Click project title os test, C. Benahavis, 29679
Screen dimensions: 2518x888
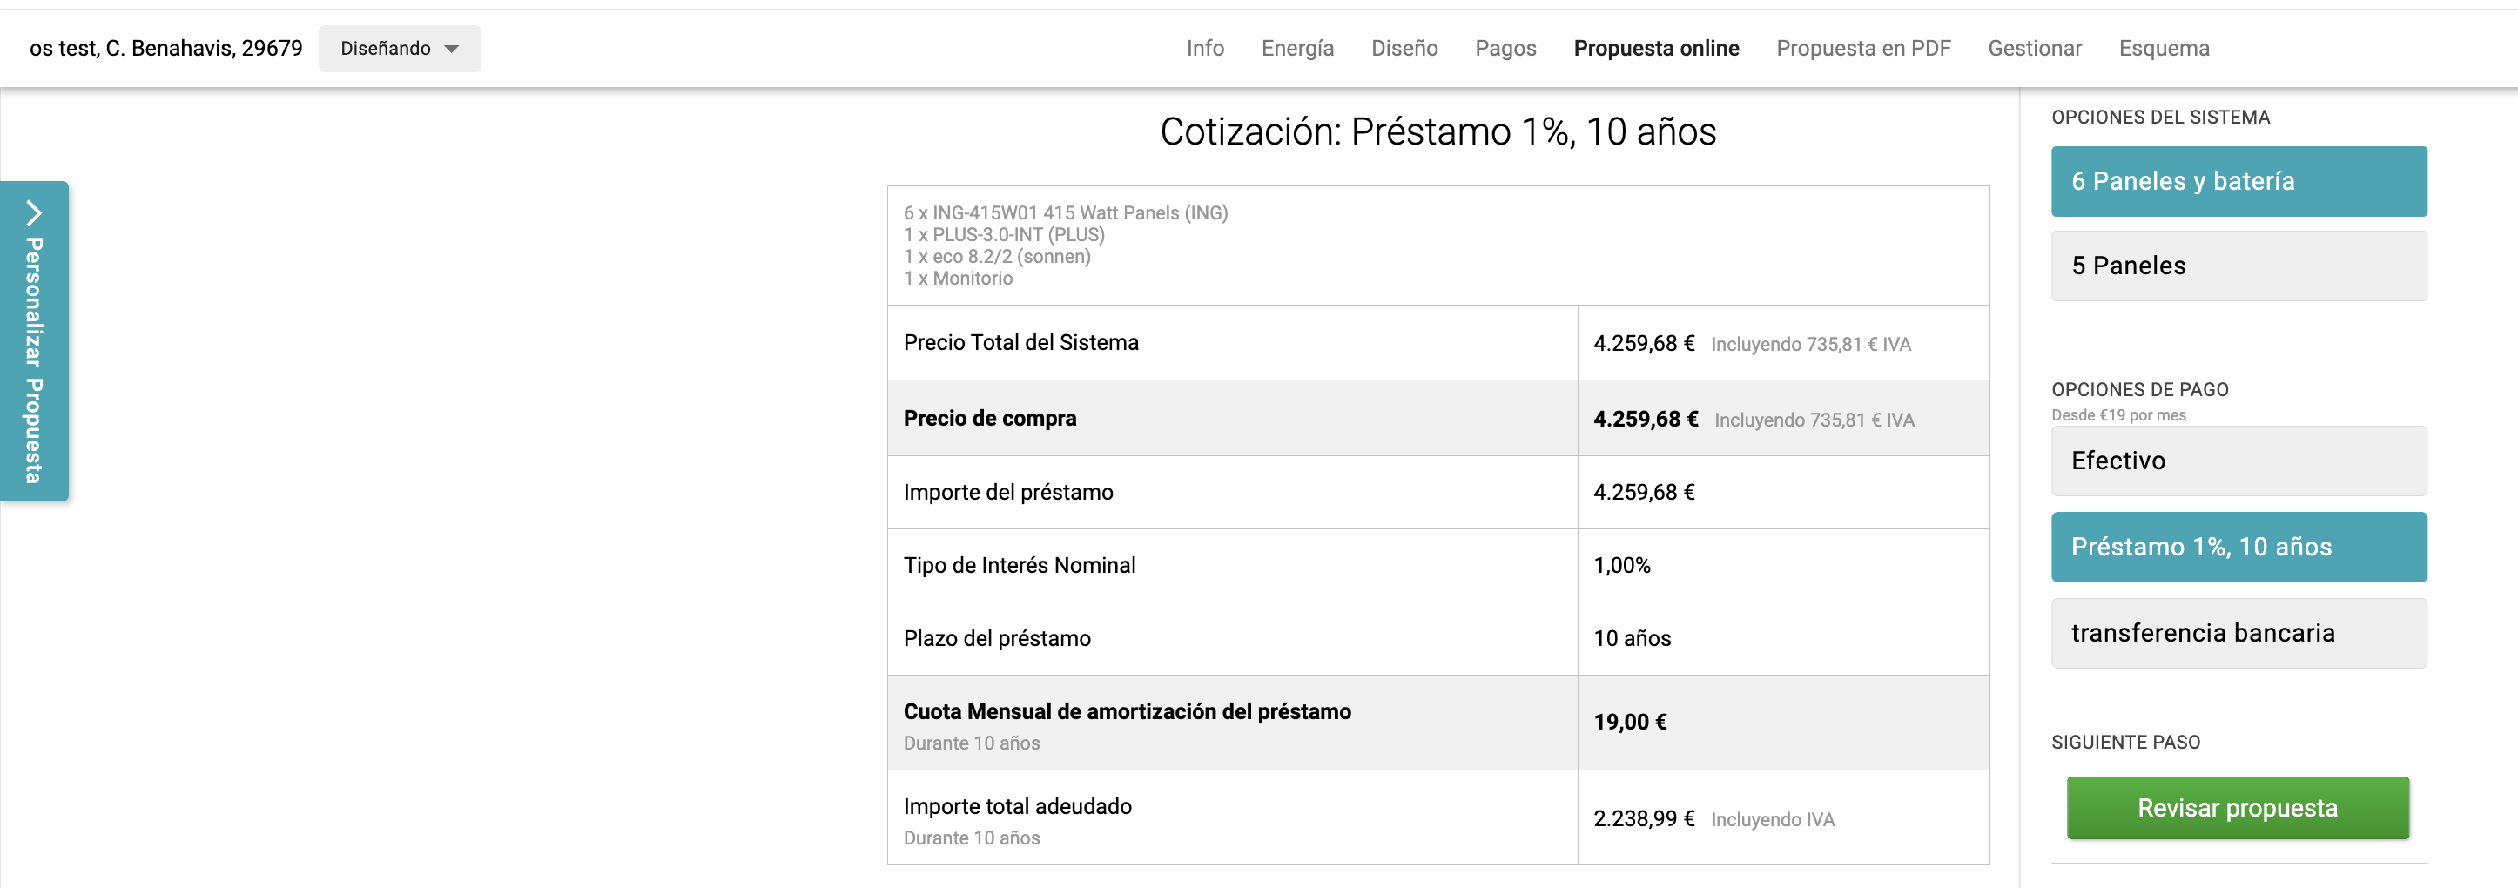pyautogui.click(x=165, y=49)
